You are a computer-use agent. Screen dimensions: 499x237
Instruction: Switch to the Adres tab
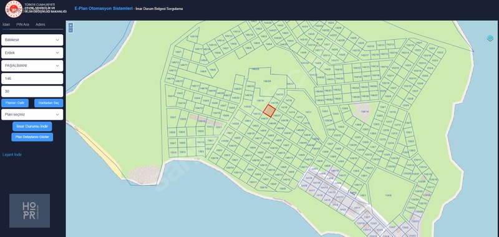point(40,24)
